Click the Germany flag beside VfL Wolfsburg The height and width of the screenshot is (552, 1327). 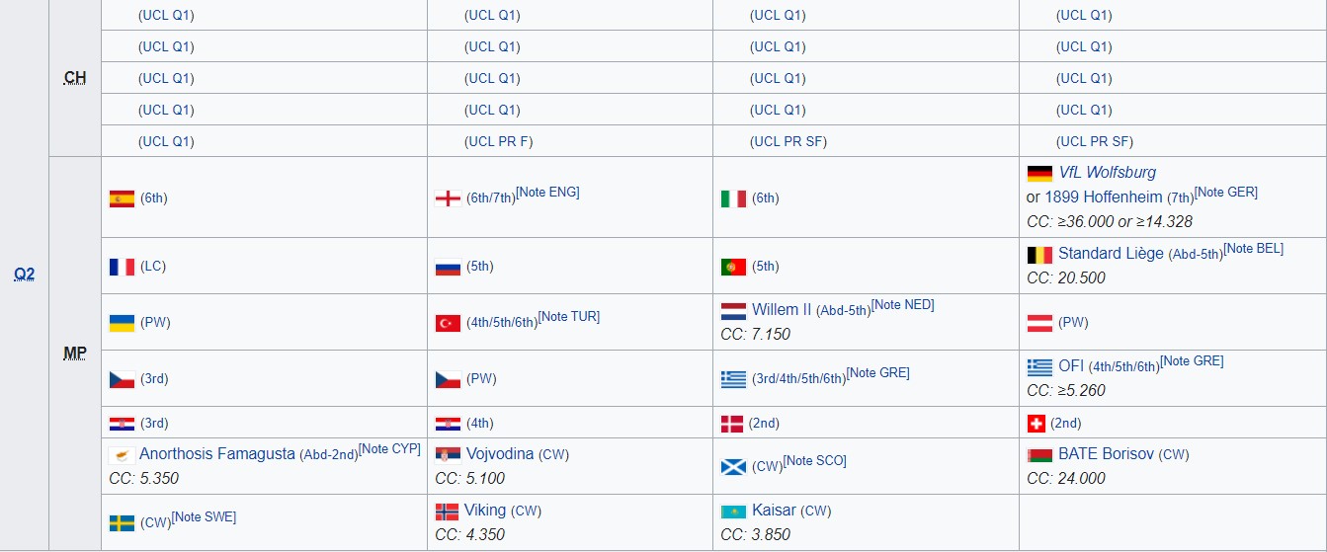point(1039,174)
